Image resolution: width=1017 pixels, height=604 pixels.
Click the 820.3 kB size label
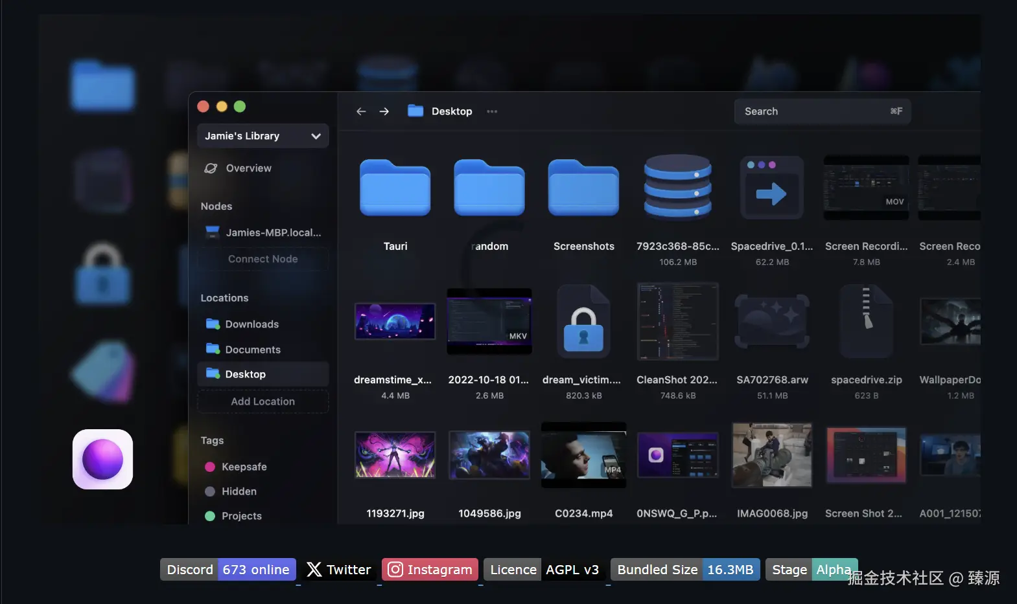click(583, 396)
